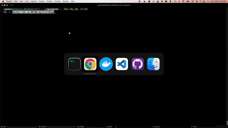The image size is (228, 128).
Task: Click the selected docker run command text
Action: click(33, 12)
